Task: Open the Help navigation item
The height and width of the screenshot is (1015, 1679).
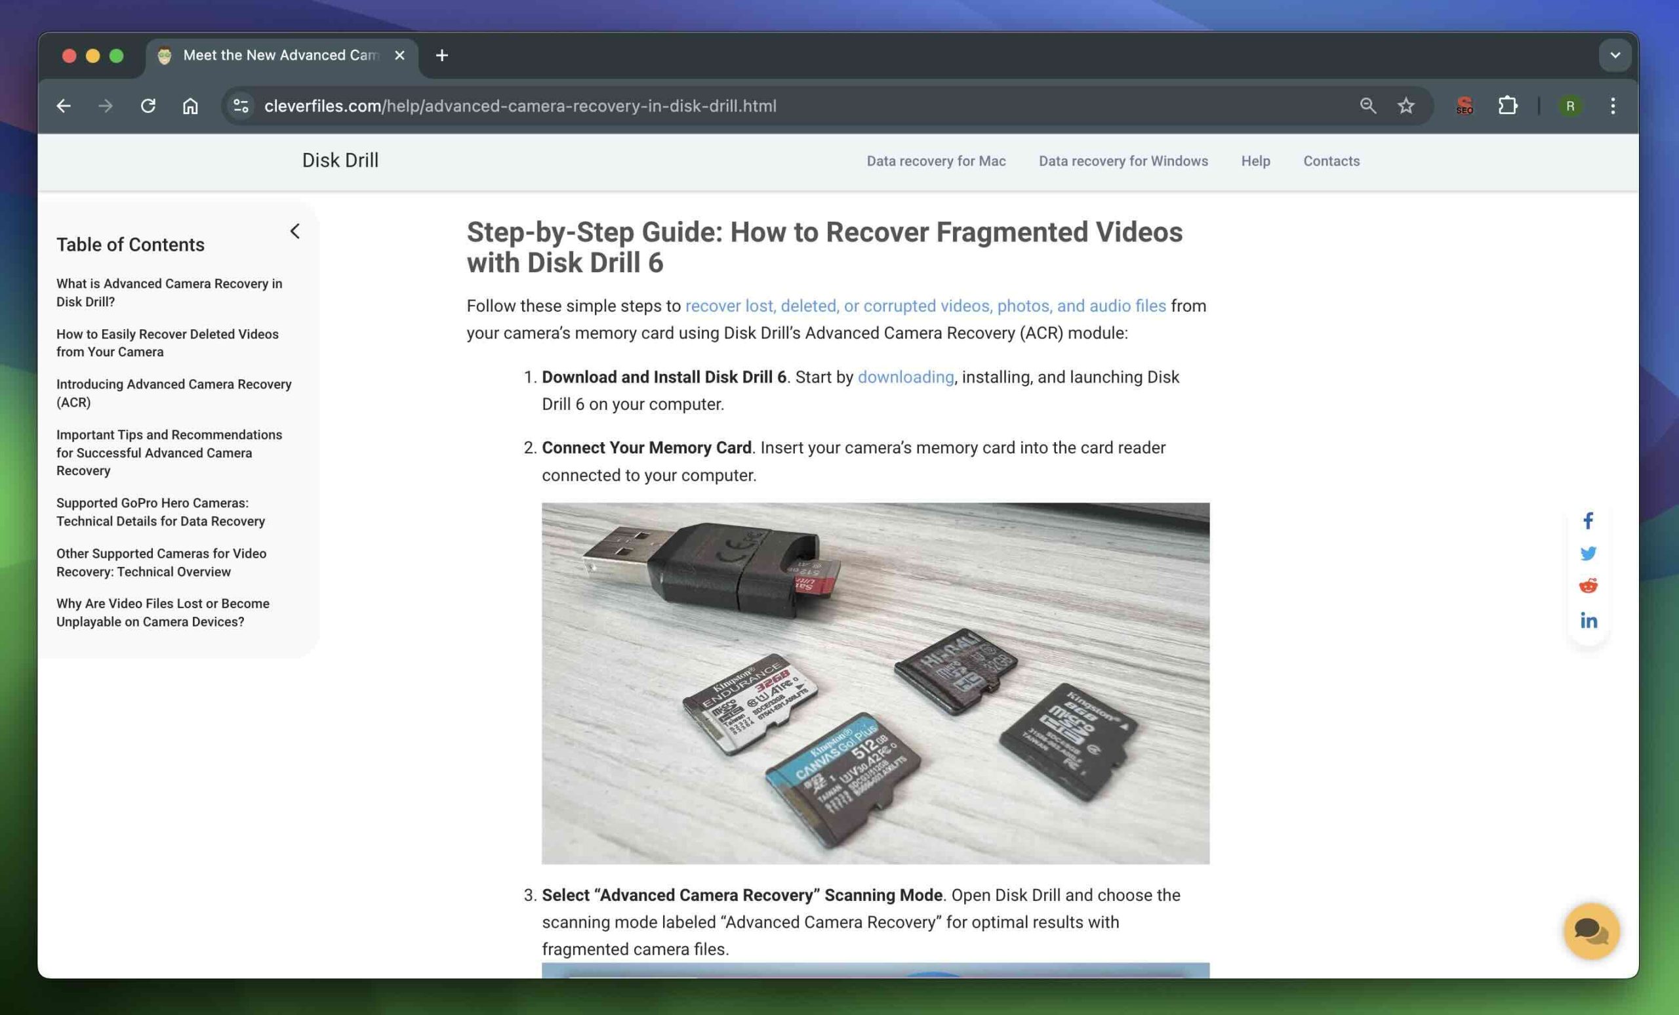Action: (1255, 161)
